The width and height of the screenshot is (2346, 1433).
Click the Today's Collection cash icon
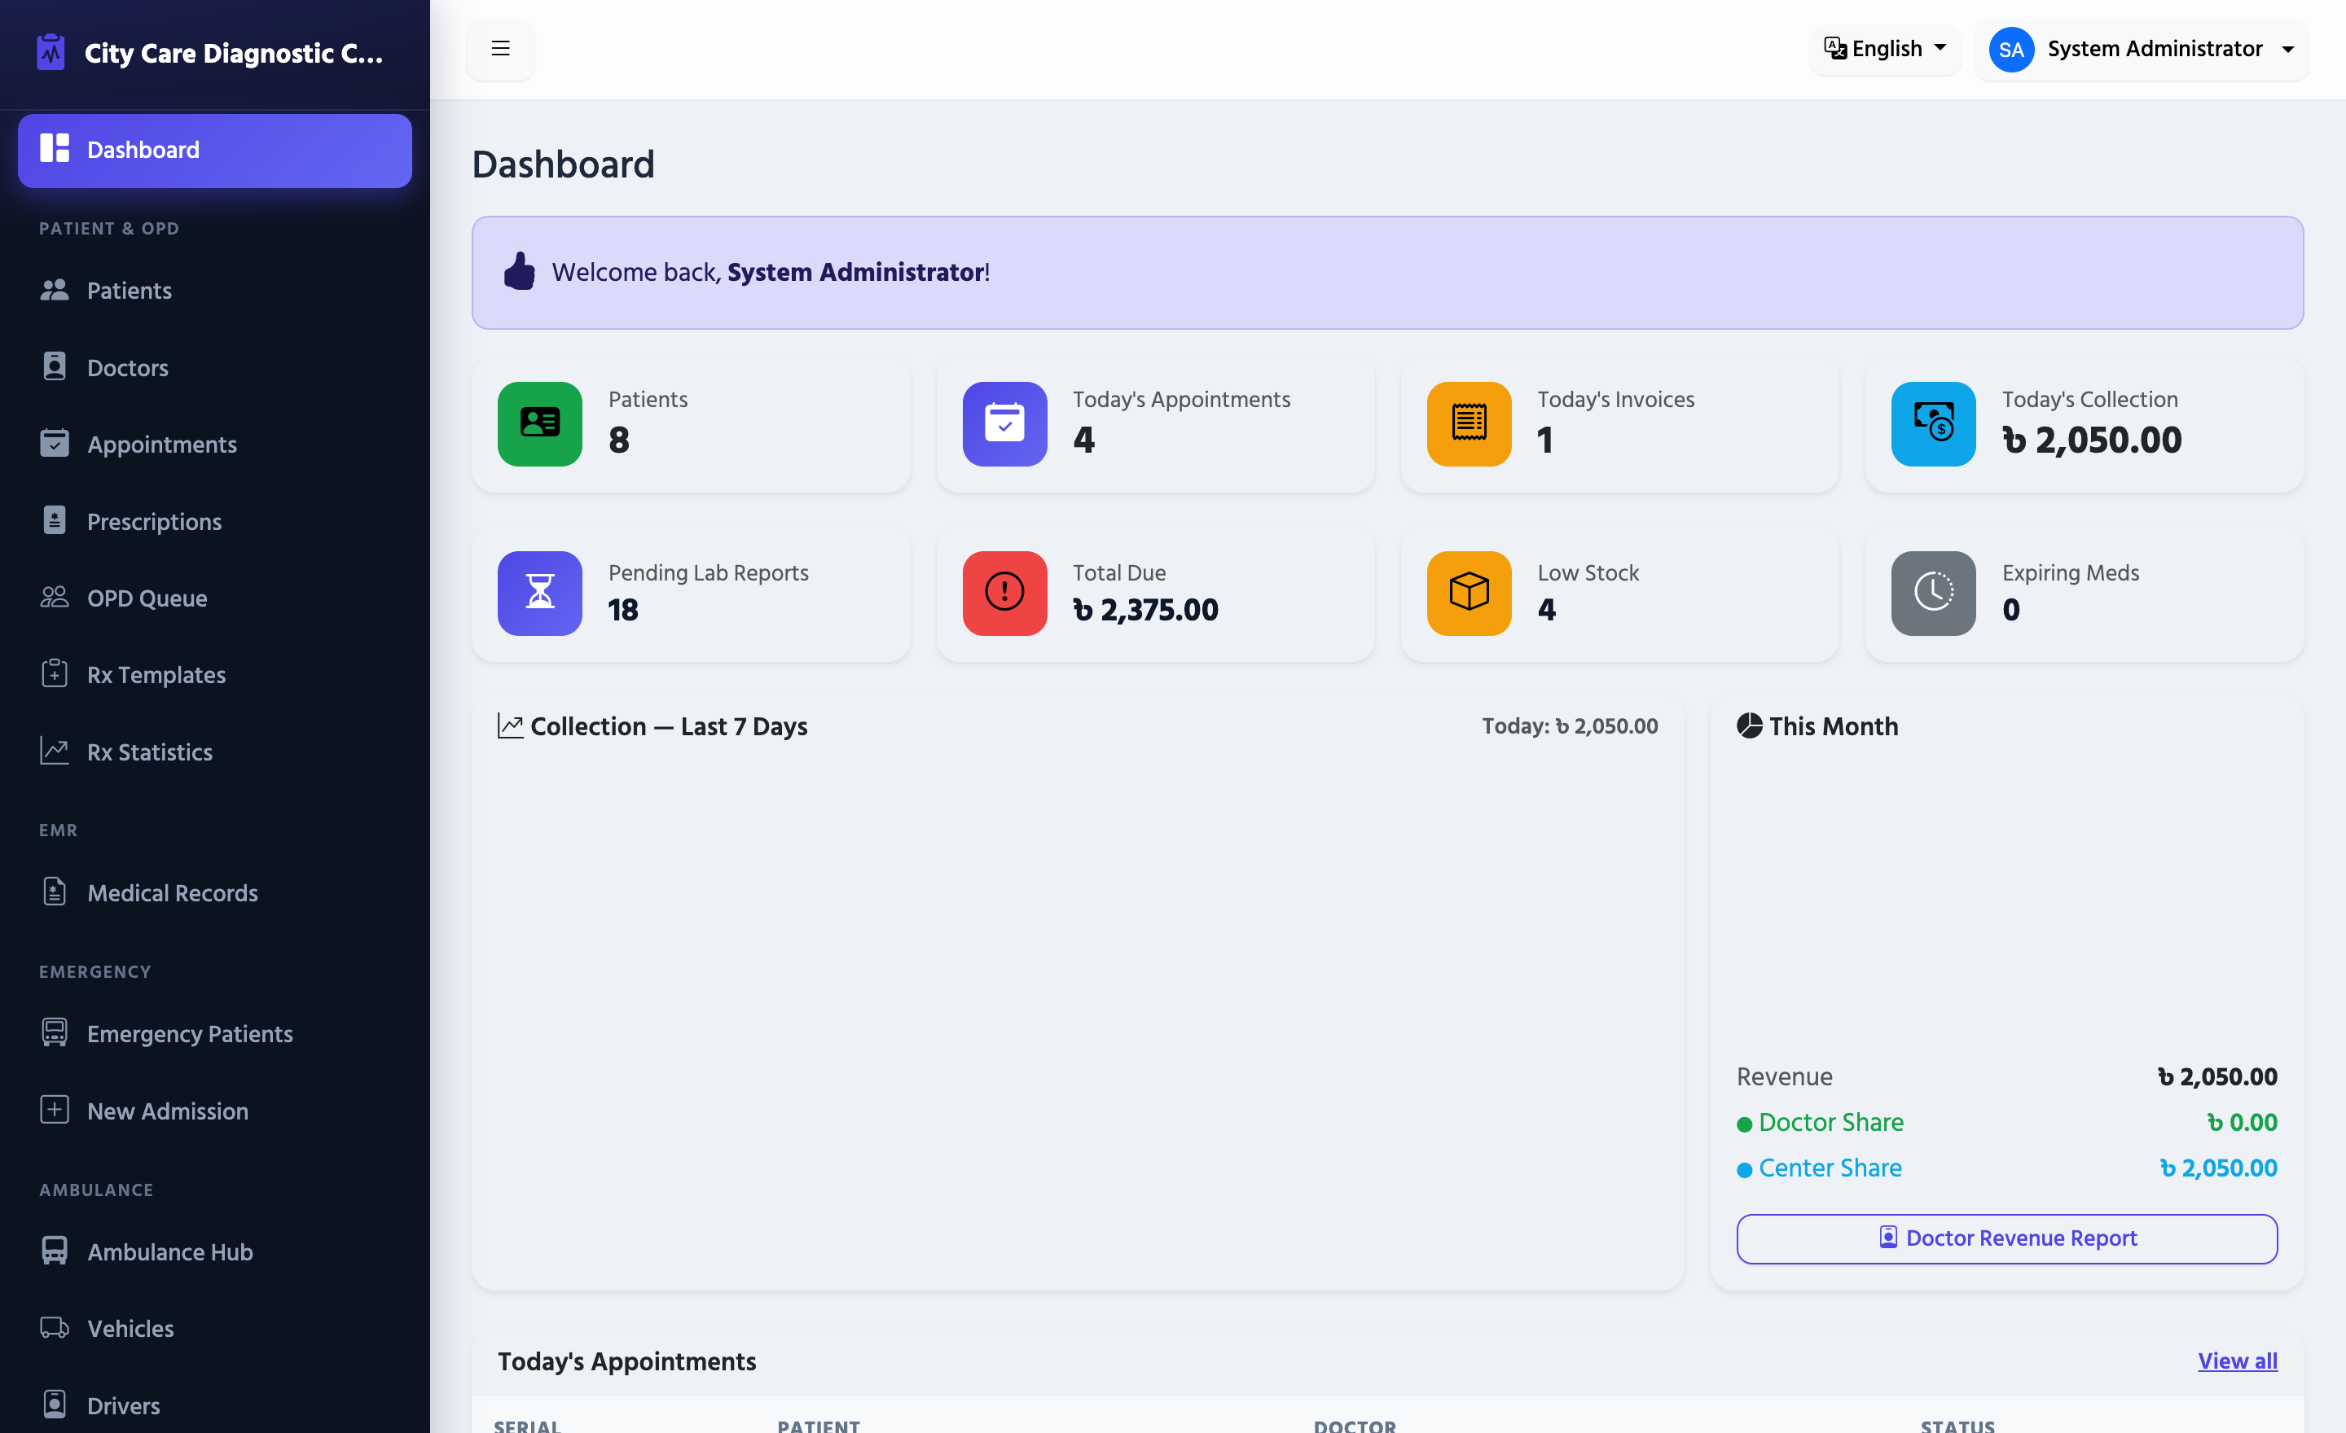click(x=1934, y=423)
